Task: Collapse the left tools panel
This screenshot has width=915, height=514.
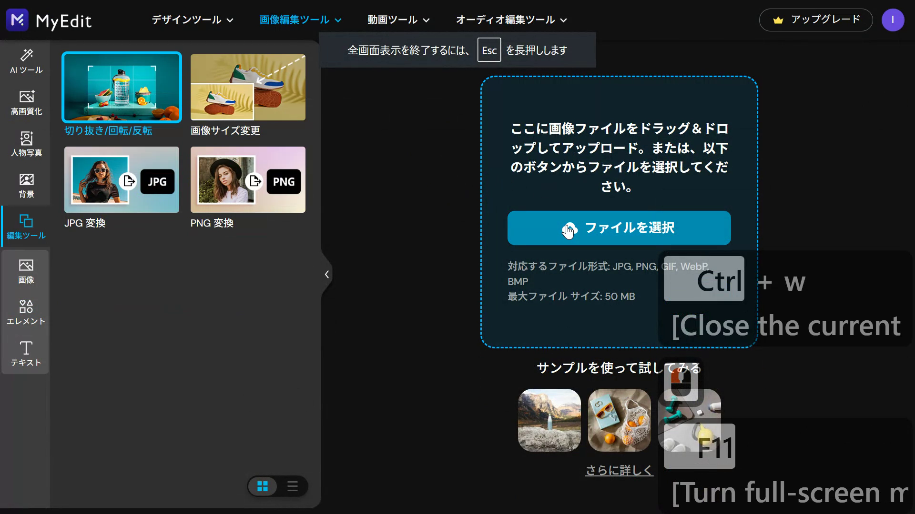Action: click(x=326, y=275)
